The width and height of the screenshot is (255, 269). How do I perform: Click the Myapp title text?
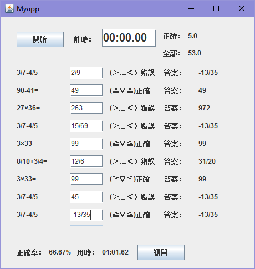click(28, 9)
